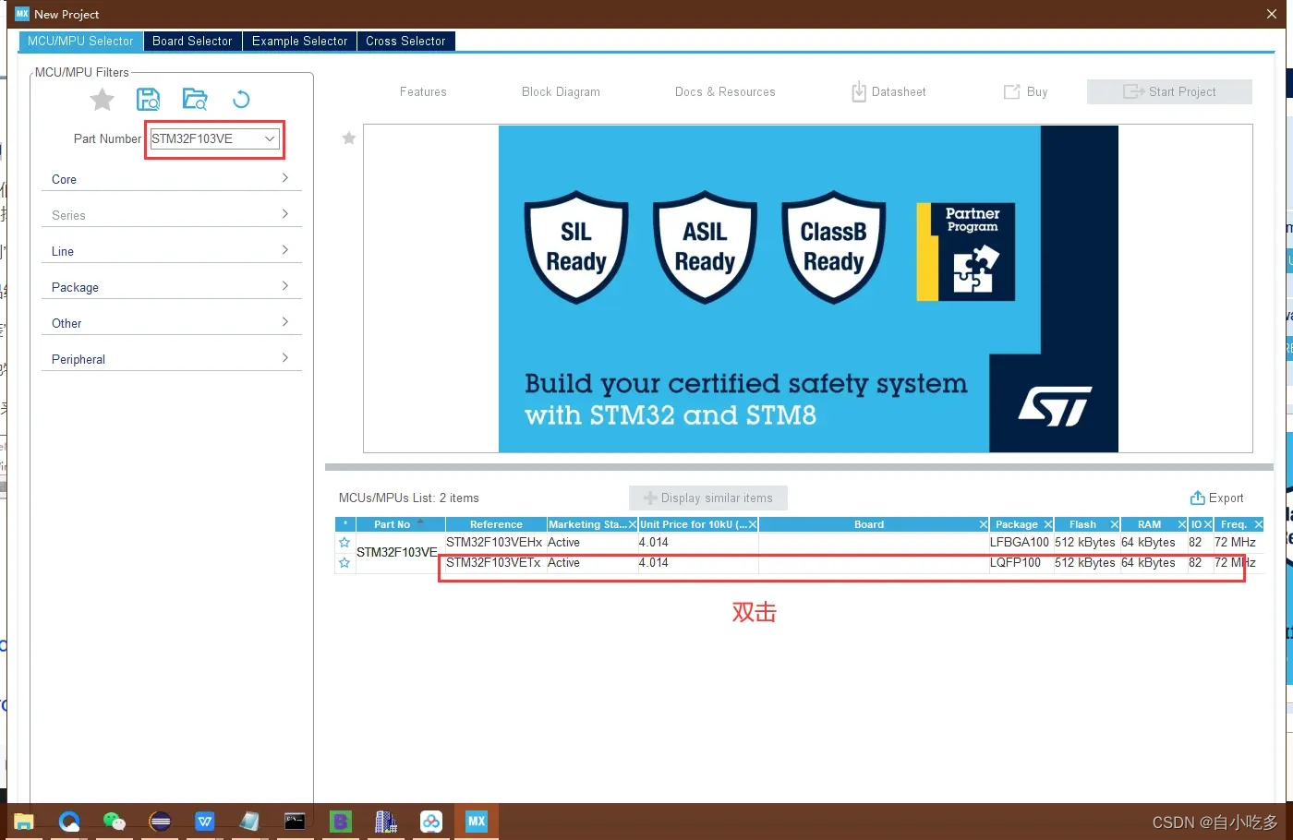Remove the Board column via its X

pyautogui.click(x=983, y=524)
